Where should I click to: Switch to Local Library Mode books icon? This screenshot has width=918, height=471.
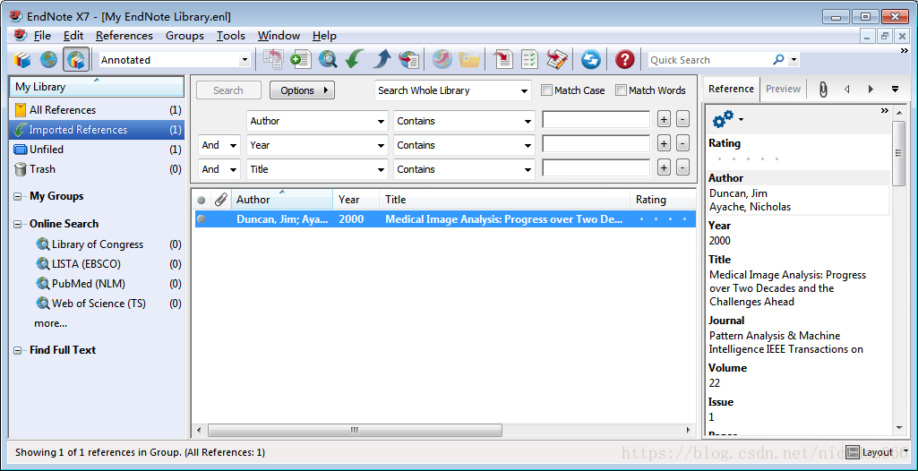click(x=22, y=60)
